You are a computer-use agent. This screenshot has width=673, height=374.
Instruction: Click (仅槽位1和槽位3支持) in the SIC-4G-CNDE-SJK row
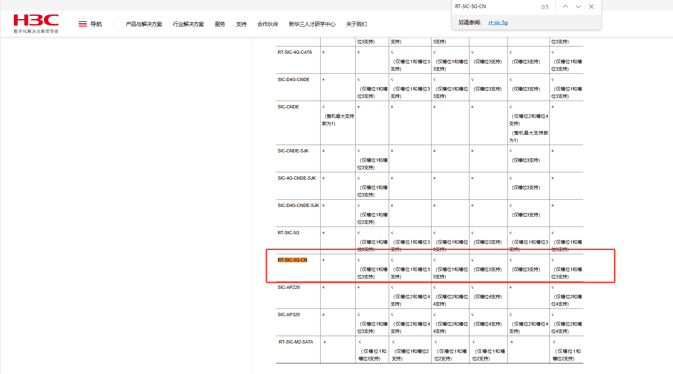coord(372,191)
